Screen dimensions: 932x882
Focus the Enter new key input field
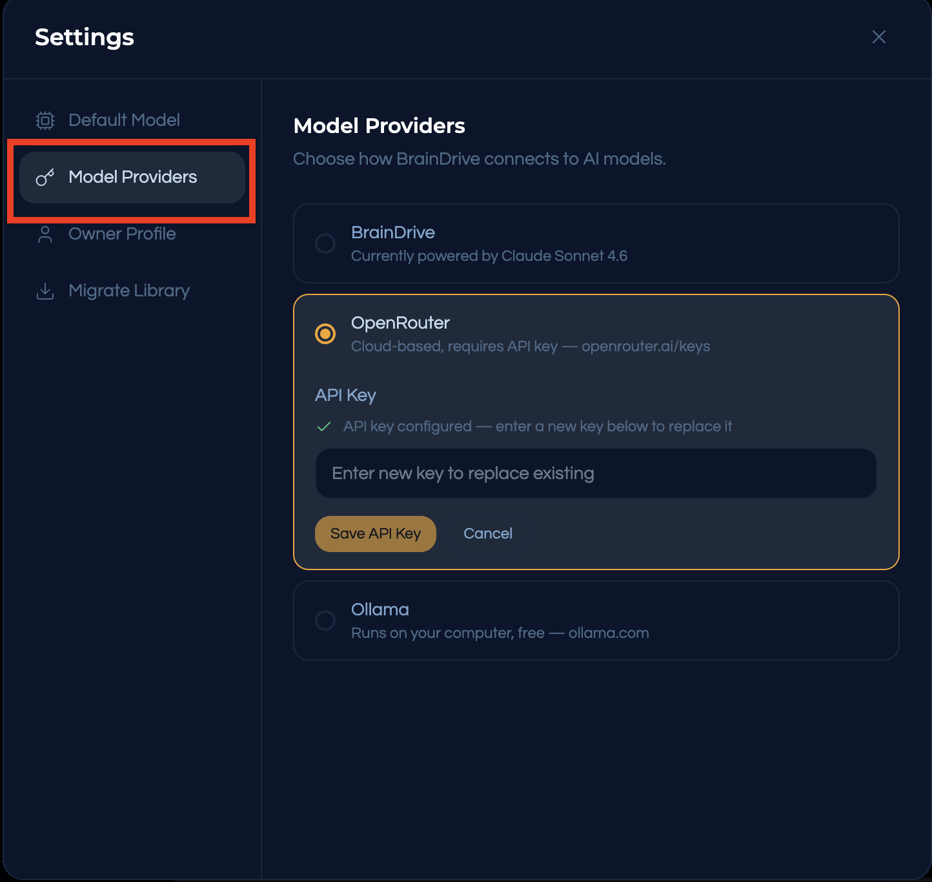(595, 473)
